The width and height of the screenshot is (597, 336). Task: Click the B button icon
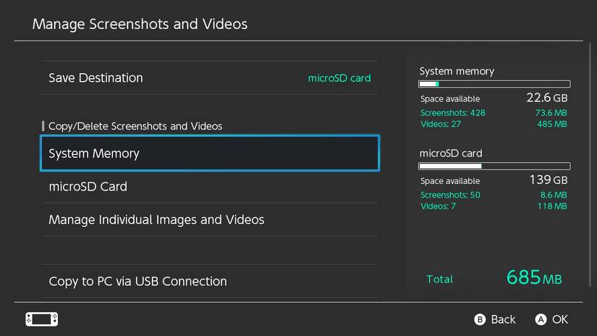pos(480,319)
